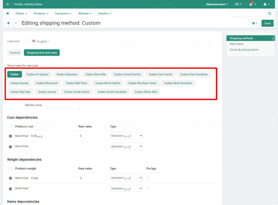Open Rate areas sidebar link

click(236, 44)
